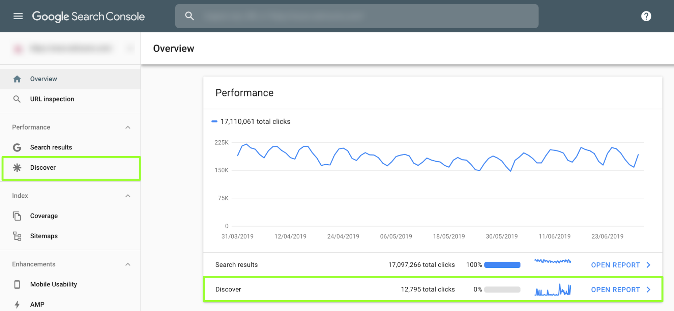Click the 100% Search results progress bar
674x311 pixels.
[502, 265]
